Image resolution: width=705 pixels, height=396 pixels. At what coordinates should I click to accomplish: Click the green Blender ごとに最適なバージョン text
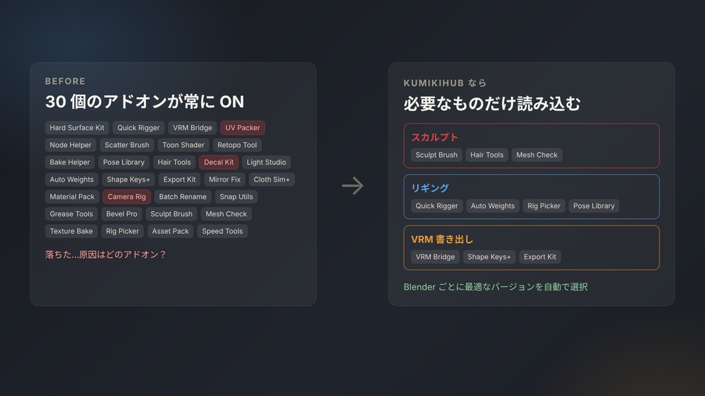[496, 287]
